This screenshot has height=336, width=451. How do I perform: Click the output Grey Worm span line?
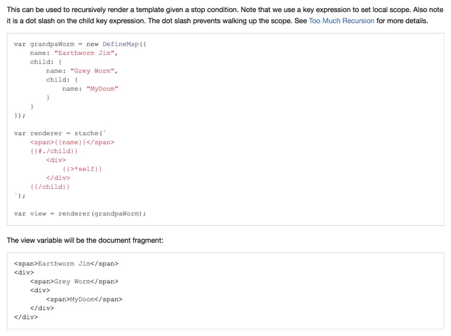coord(74,282)
